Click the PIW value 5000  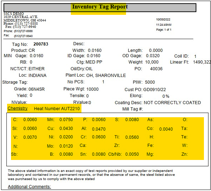coord(150,82)
